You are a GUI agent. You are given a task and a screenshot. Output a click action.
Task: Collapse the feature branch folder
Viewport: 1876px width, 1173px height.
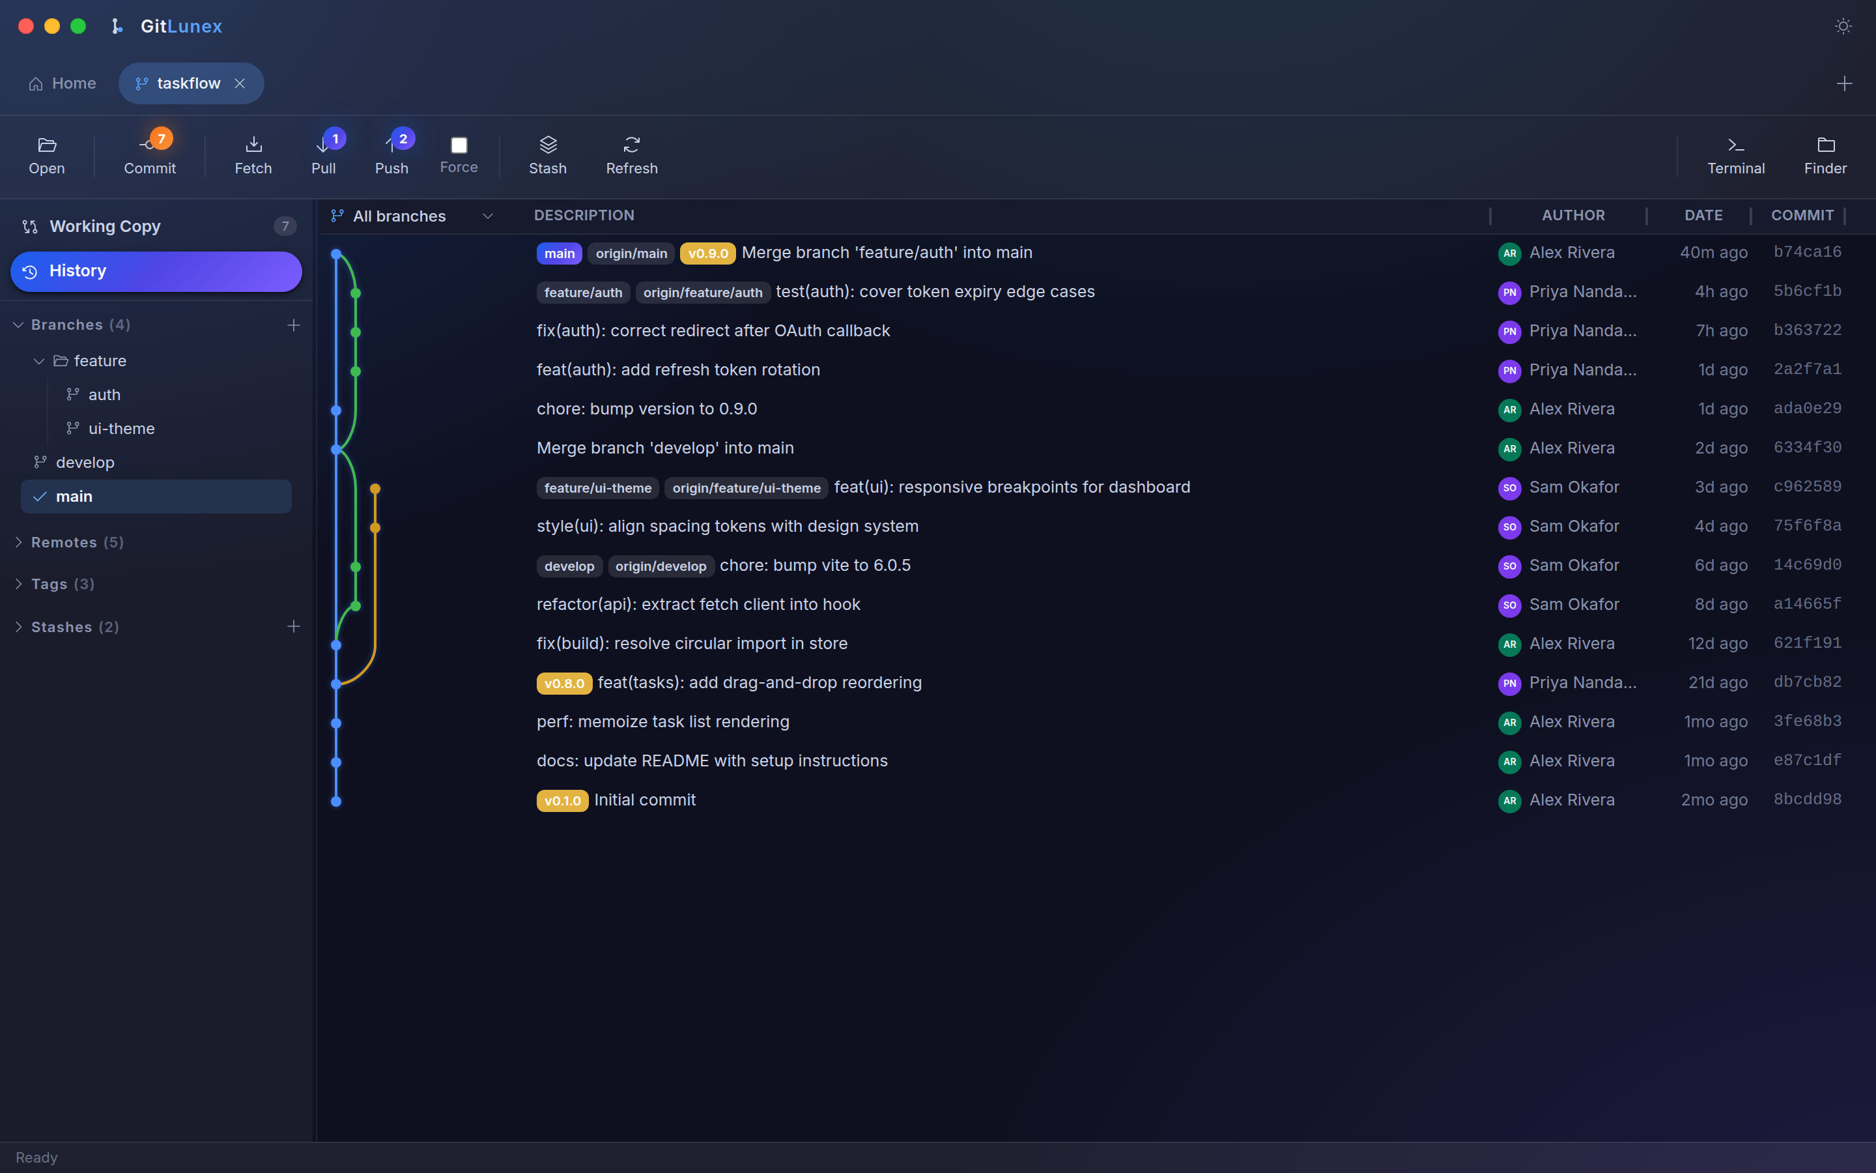click(x=39, y=361)
